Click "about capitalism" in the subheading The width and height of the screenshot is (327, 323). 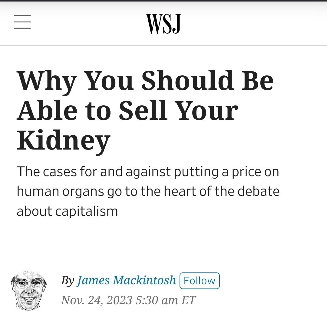67,211
